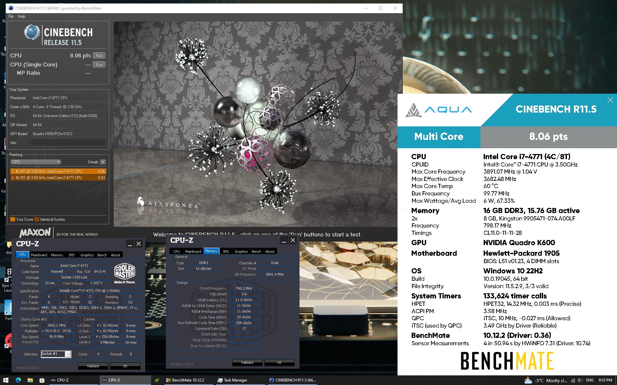Close the BenchMate result overlay
Image resolution: width=617 pixels, height=385 pixels.
610,100
